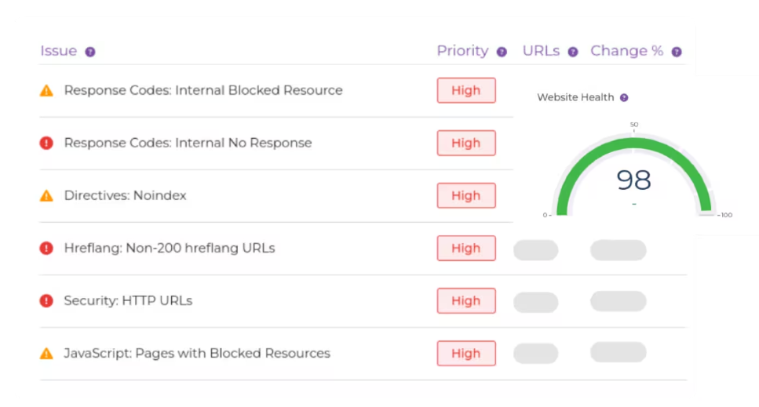Image resolution: width=759 pixels, height=407 pixels.
Task: Click warning icon for JavaScript Blocked Resources
Action: click(x=46, y=353)
